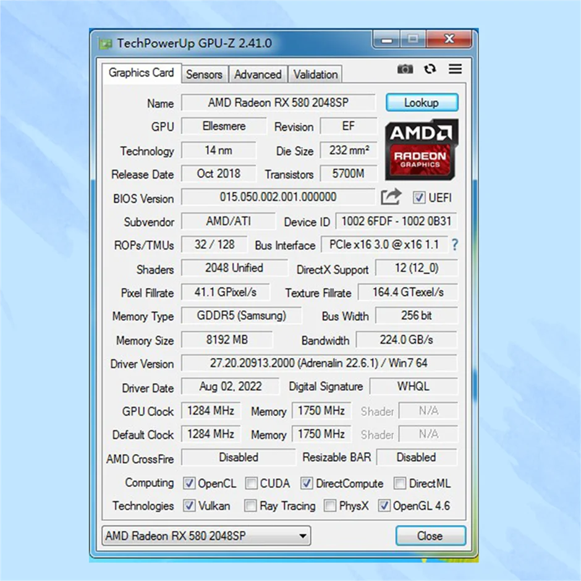Click the Resizable BAR value Disabled
The width and height of the screenshot is (581, 581).
417,457
